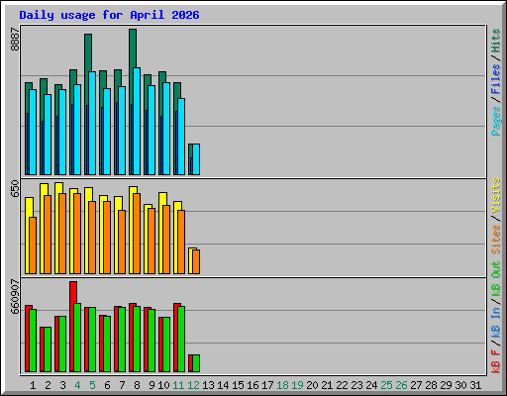Select the day 8 label on x-axis
507x396 pixels.
coord(137,385)
